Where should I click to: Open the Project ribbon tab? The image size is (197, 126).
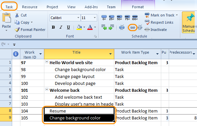pyautogui.click(x=52, y=7)
